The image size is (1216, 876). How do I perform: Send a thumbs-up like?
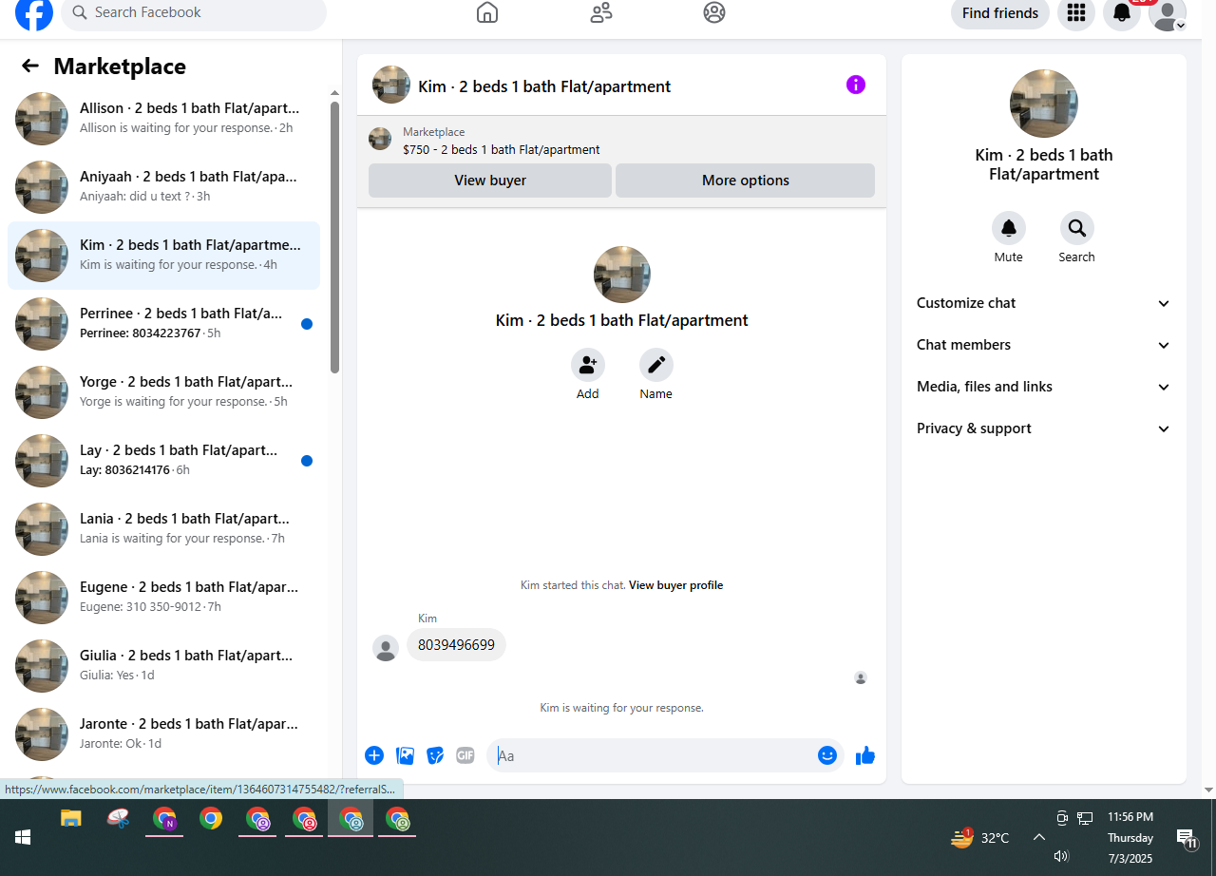point(864,755)
